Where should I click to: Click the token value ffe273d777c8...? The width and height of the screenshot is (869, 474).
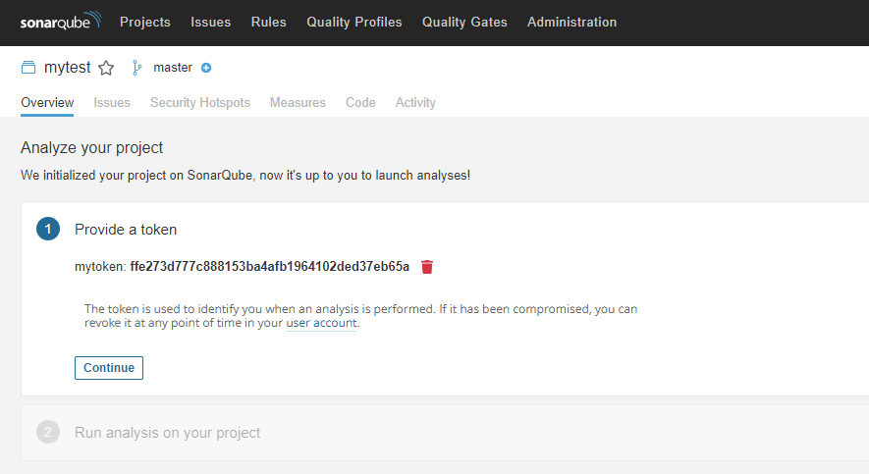click(x=269, y=266)
